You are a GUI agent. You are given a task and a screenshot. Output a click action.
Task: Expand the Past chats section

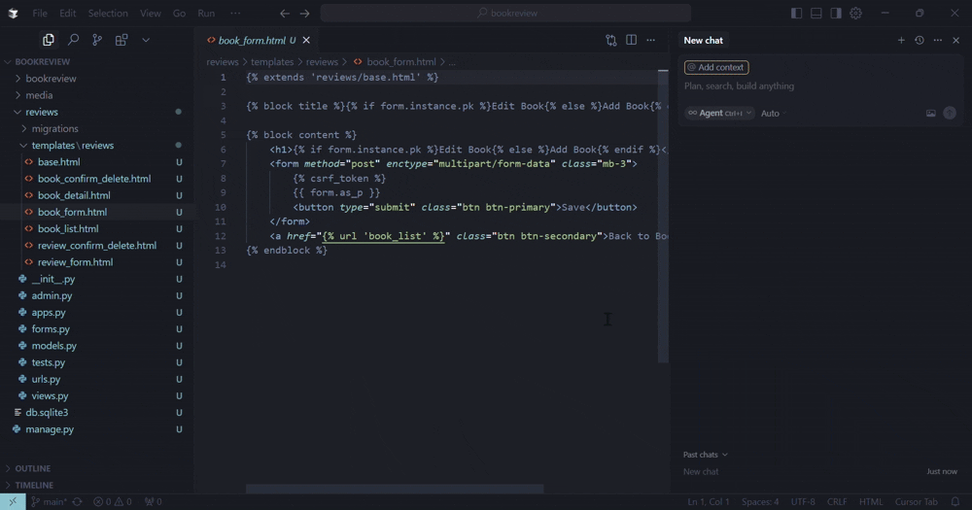pyautogui.click(x=705, y=455)
